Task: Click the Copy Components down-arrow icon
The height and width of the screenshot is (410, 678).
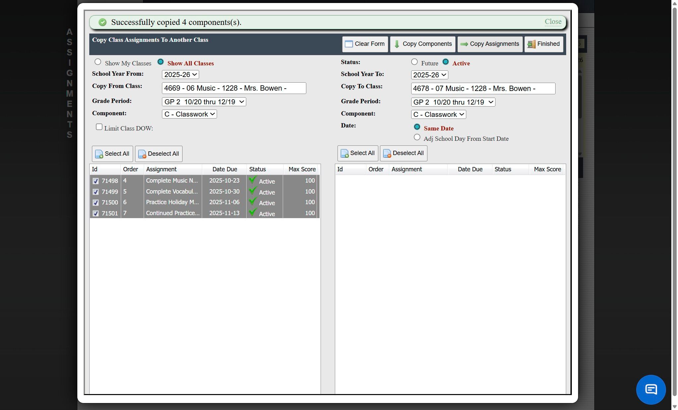Action: tap(397, 44)
